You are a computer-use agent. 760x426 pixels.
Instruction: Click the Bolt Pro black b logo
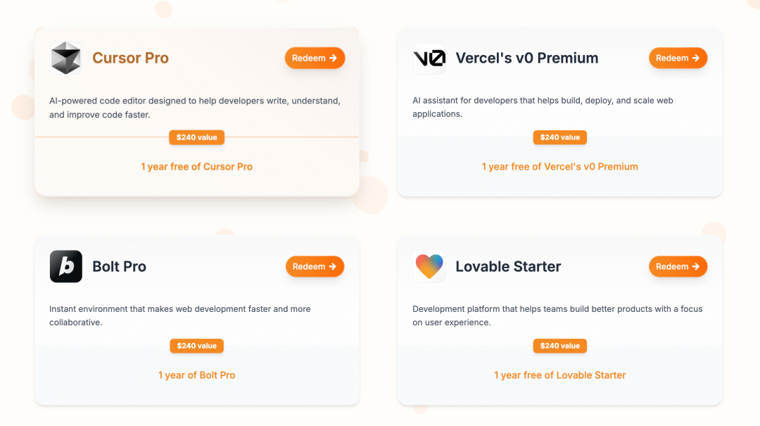click(66, 266)
